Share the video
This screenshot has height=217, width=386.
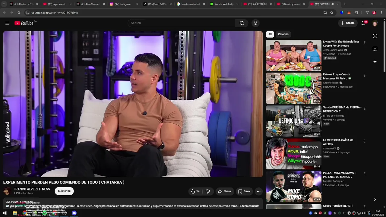click(x=224, y=191)
